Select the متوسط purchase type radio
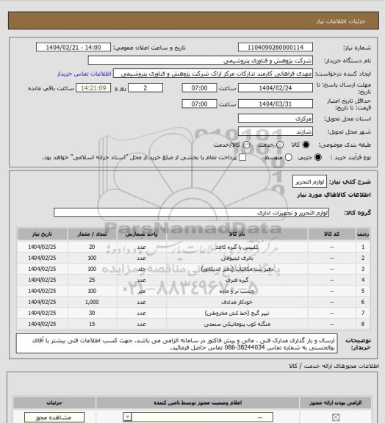The width and height of the screenshot is (385, 423). pyautogui.click(x=289, y=157)
